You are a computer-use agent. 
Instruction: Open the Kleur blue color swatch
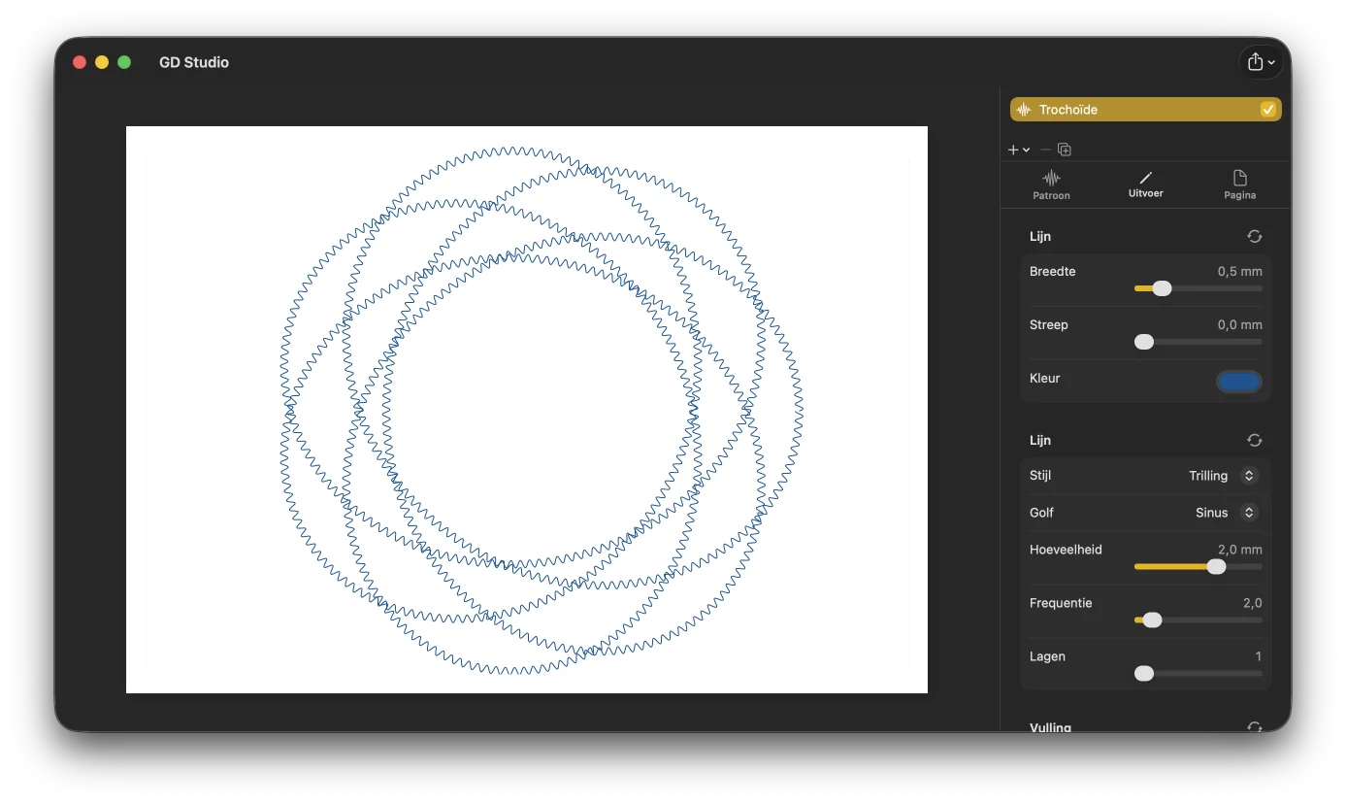[1239, 382]
